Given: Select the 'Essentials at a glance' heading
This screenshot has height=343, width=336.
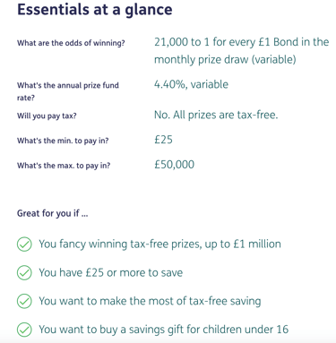Looking at the screenshot, I should pos(95,9).
